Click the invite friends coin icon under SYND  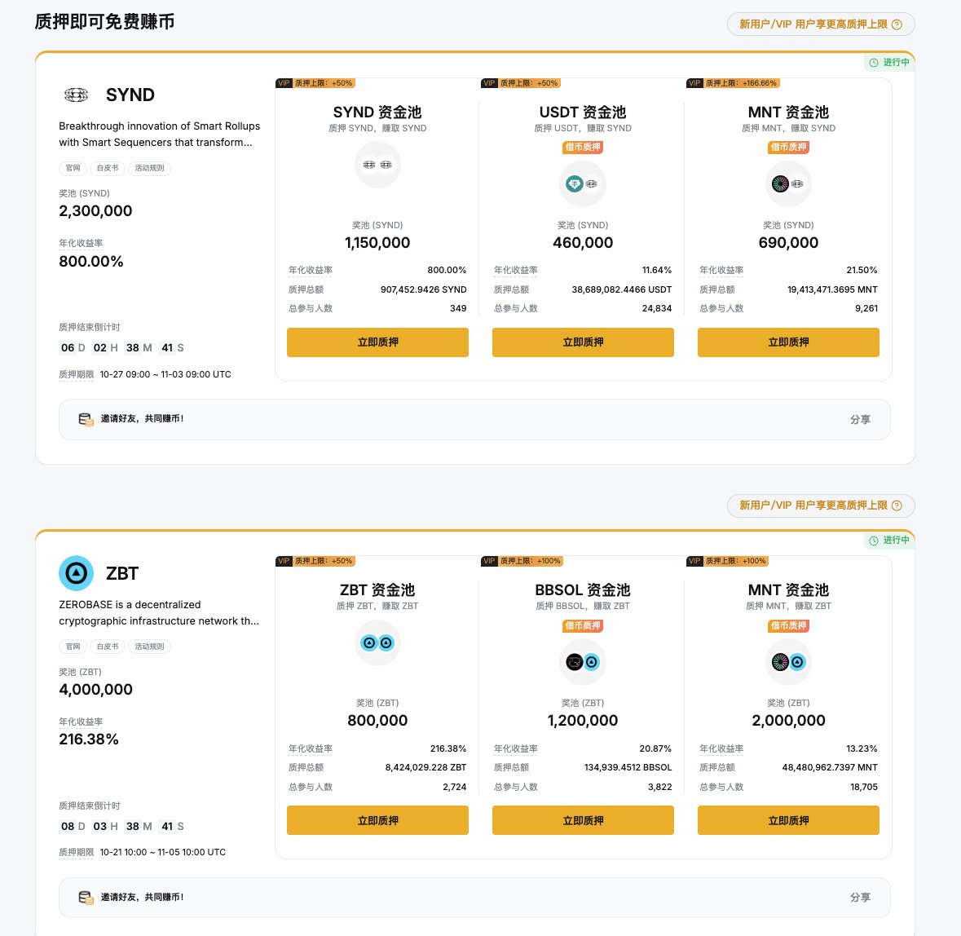point(86,419)
